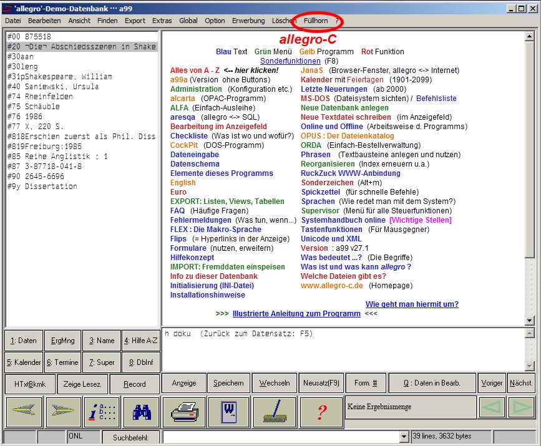The width and height of the screenshot is (541, 446).
Task: Click the '6: Termine' button
Action: pyautogui.click(x=63, y=362)
